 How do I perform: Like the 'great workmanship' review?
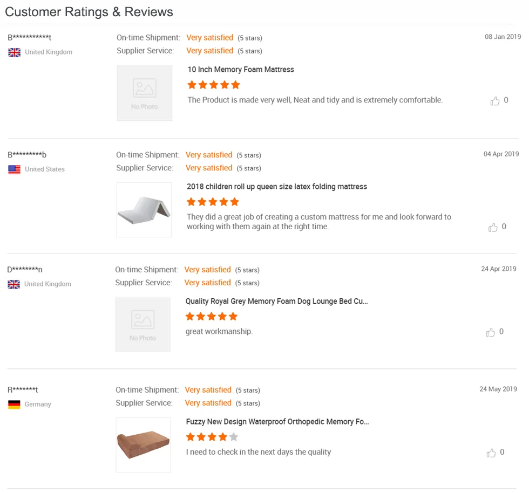pos(490,332)
